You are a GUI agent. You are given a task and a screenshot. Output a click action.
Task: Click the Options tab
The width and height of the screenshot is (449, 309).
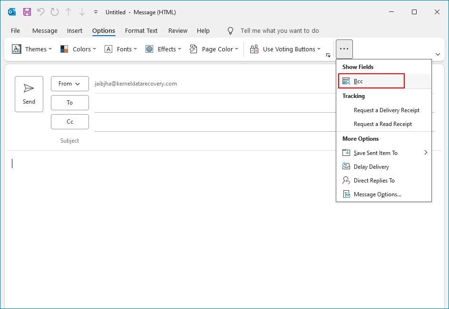(x=104, y=30)
